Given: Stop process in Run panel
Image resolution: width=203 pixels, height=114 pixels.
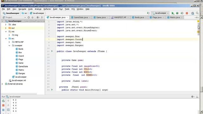Looking at the screenshot, I should point(3,105).
